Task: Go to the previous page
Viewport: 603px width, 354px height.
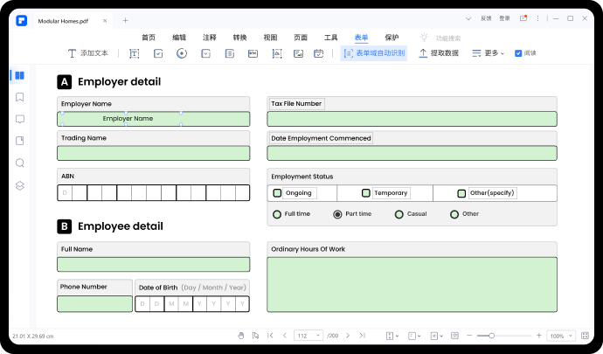Action: (x=284, y=336)
